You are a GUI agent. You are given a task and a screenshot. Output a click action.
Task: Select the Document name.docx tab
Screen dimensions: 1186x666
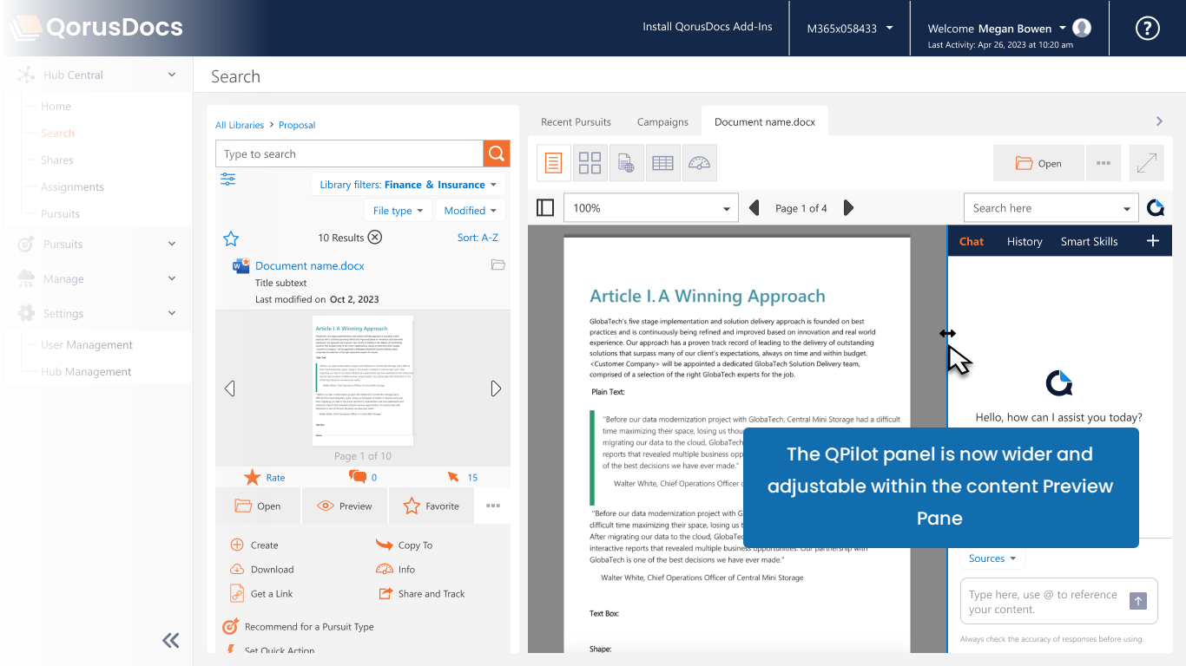[765, 121]
